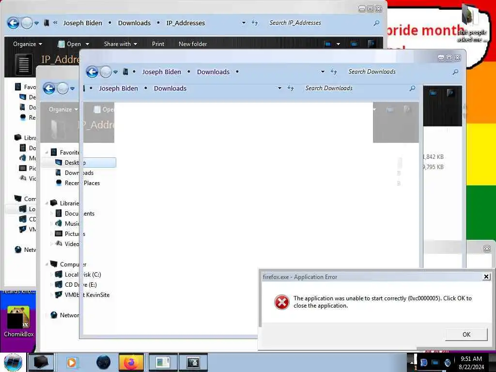Toggle preview pane in IP_Addresses toolbar
This screenshot has width=496, height=372.
pyautogui.click(x=354, y=44)
